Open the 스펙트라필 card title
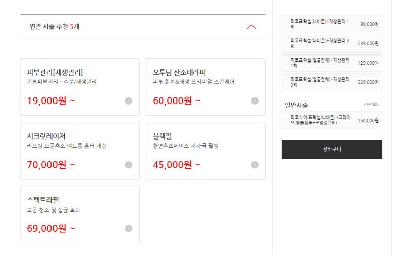The image size is (404, 255). tap(43, 200)
